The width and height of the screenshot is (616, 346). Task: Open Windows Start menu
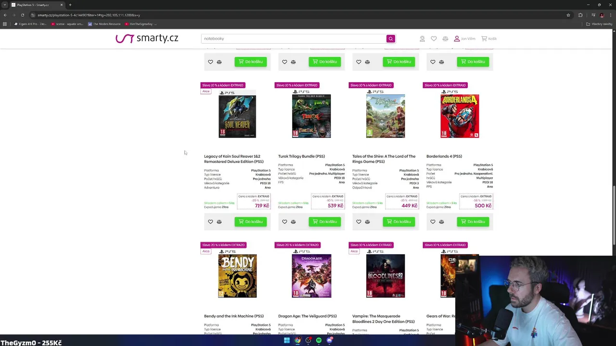pos(287,340)
